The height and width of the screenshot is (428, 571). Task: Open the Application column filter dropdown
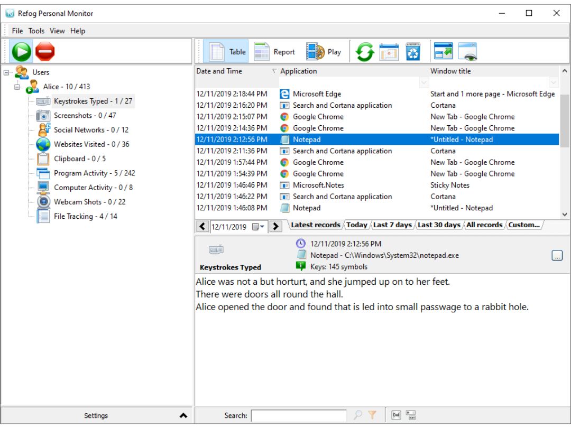(423, 82)
